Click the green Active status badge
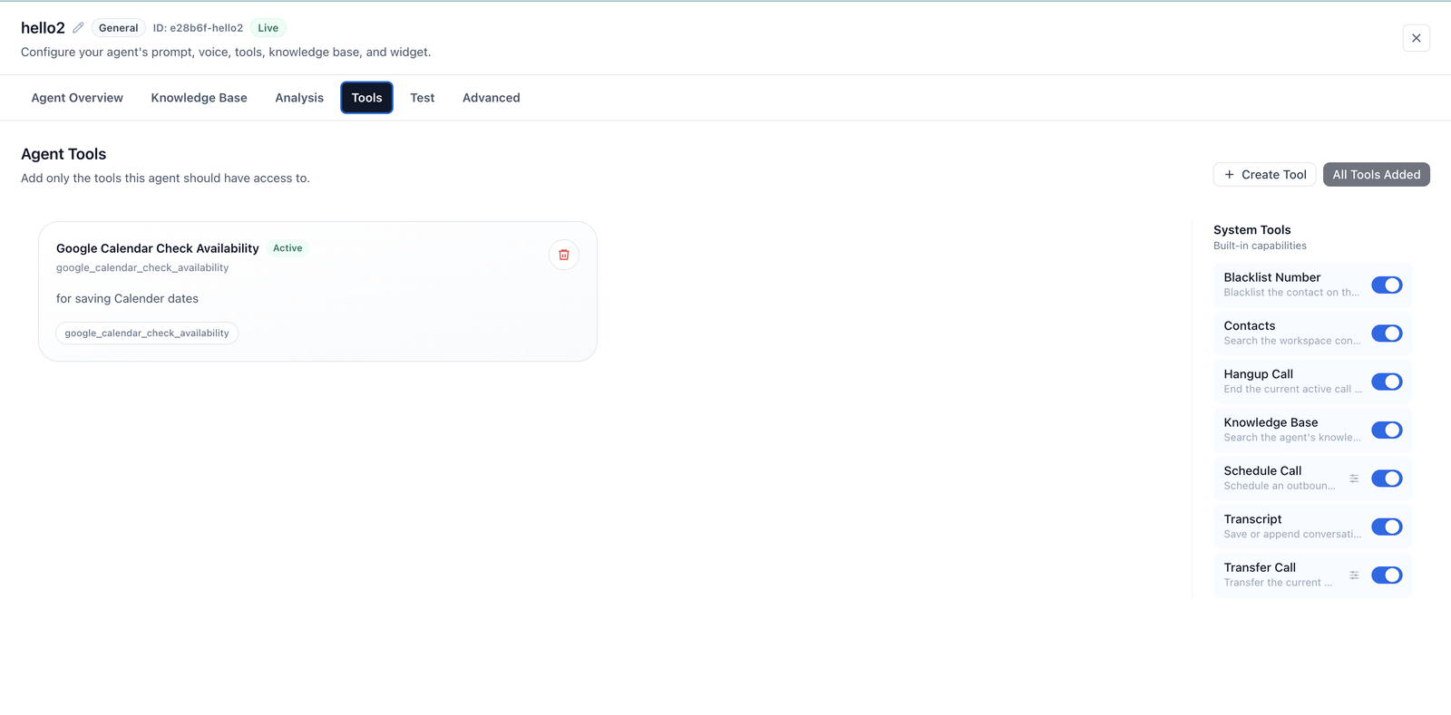 pos(287,248)
